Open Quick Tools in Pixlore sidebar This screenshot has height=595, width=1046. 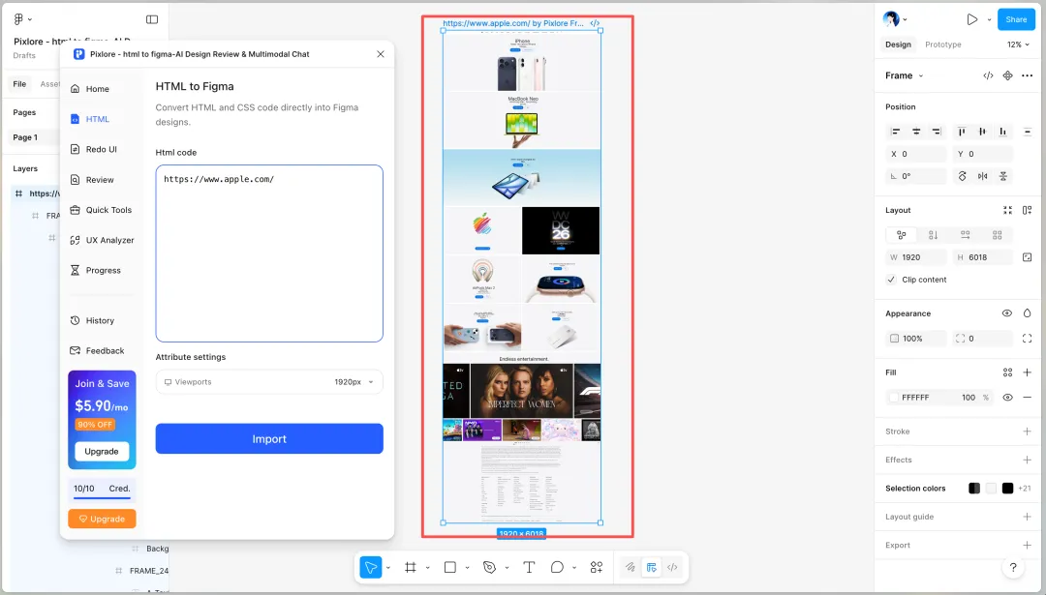102,210
